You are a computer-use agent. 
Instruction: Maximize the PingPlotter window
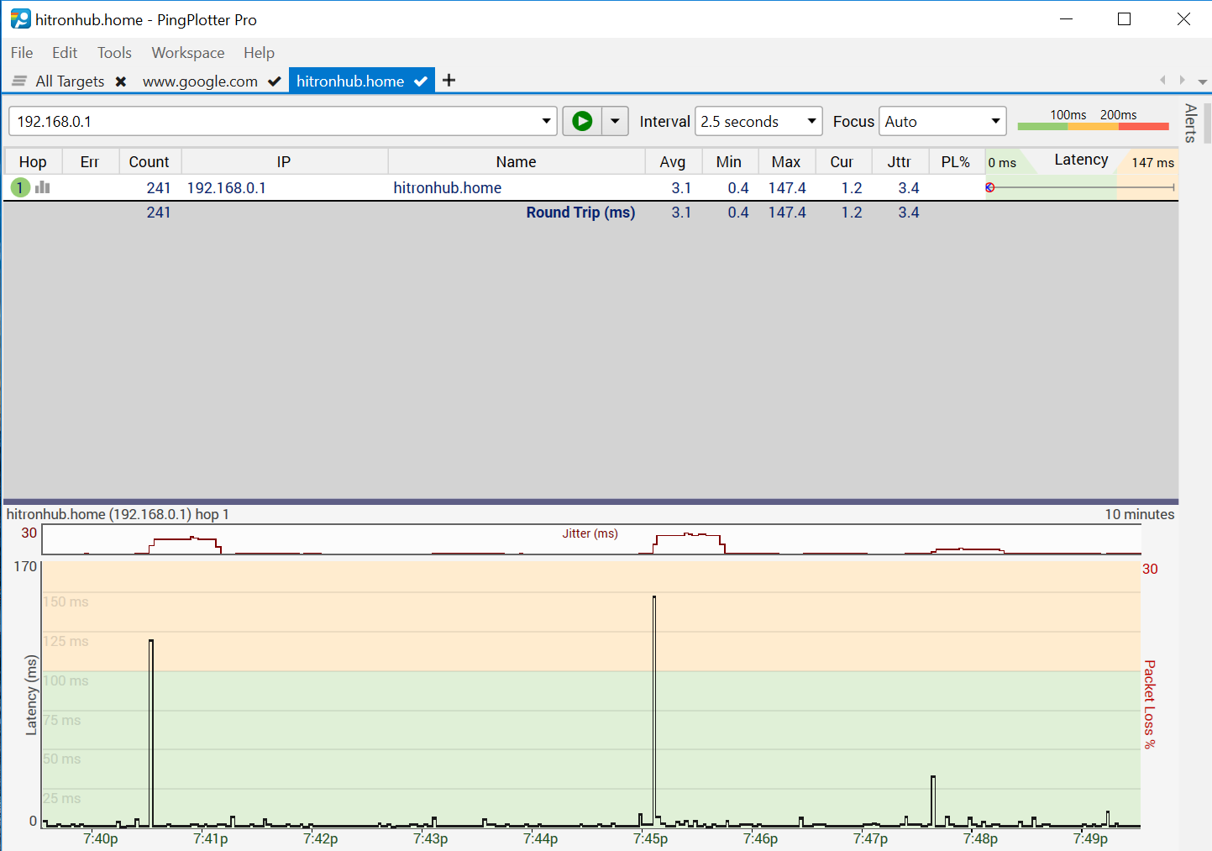(1125, 18)
